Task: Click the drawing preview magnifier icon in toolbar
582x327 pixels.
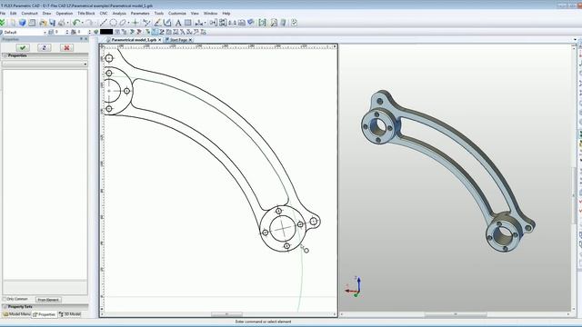Action: tap(274, 23)
